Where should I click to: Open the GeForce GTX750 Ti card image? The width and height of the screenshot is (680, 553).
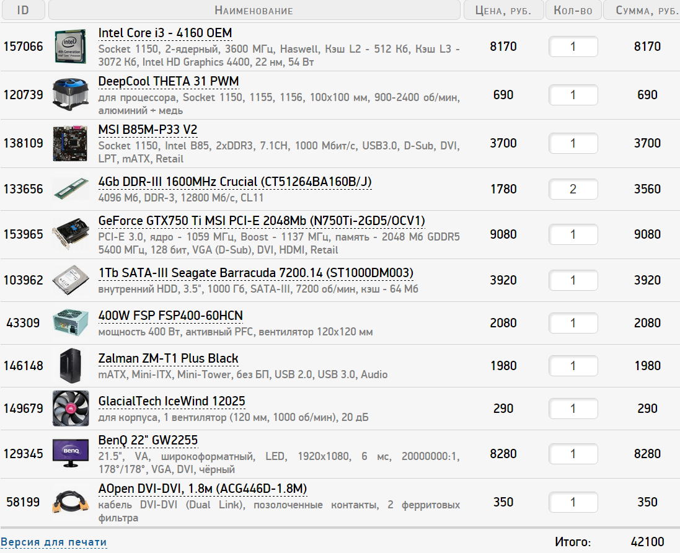[x=70, y=234]
